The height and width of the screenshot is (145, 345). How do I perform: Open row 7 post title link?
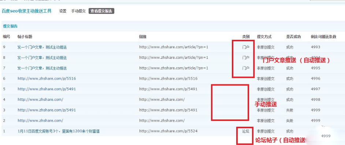point(42,68)
